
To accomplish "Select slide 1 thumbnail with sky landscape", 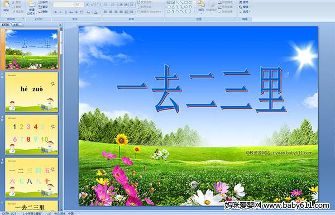I will pos(32,49).
